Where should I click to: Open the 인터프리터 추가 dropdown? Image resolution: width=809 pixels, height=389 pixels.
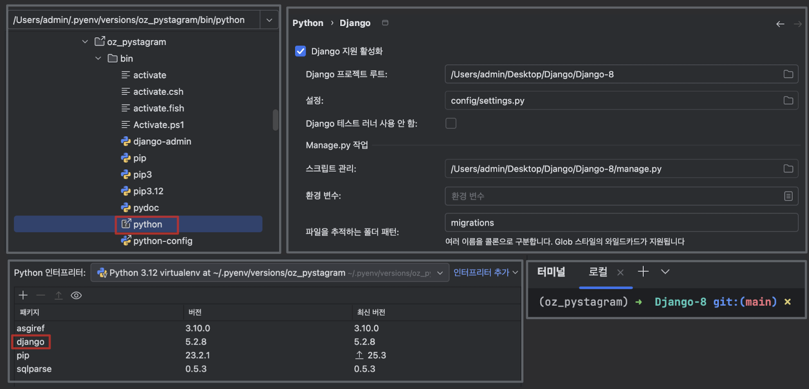[x=486, y=272]
